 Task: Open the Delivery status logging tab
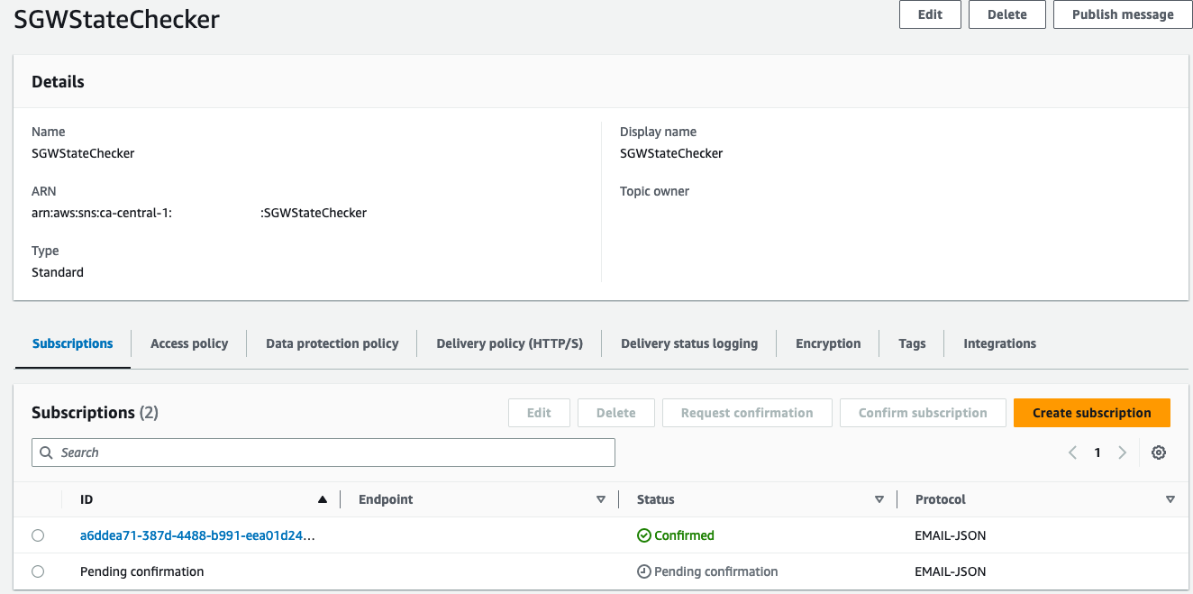coord(689,343)
